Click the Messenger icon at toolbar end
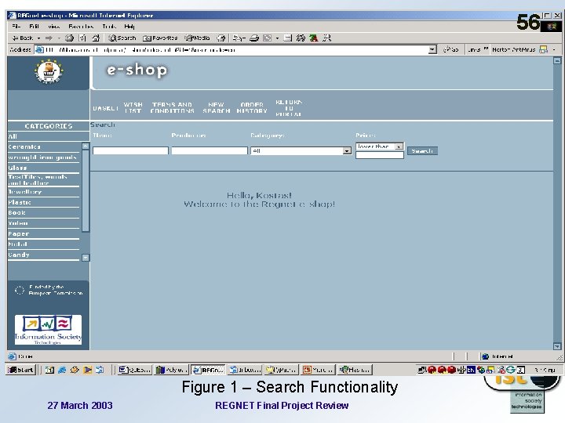The height and width of the screenshot is (423, 565). point(326,38)
